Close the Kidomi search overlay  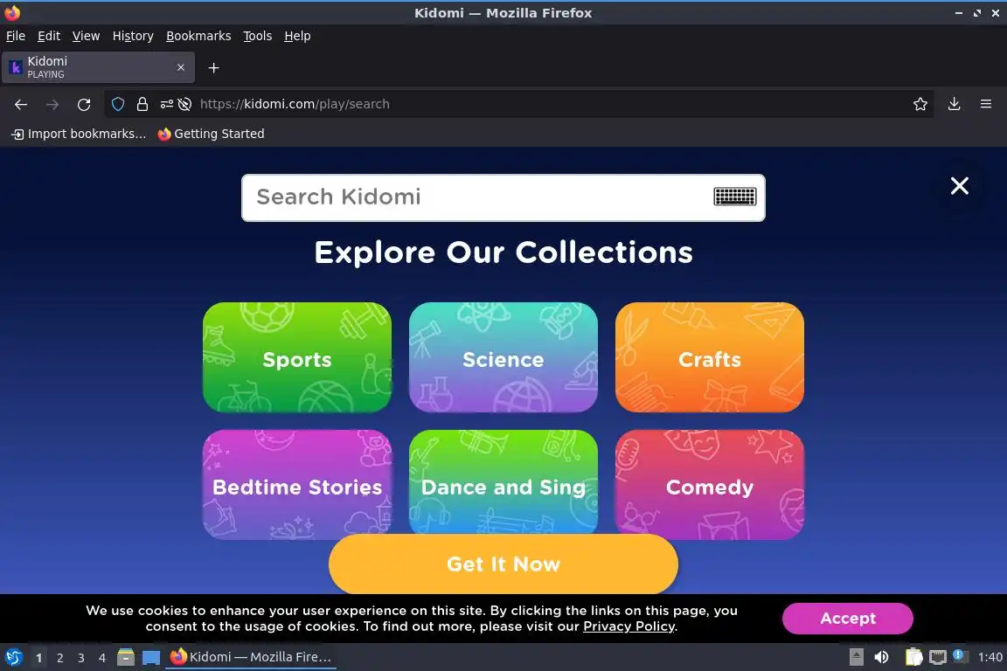pos(960,186)
